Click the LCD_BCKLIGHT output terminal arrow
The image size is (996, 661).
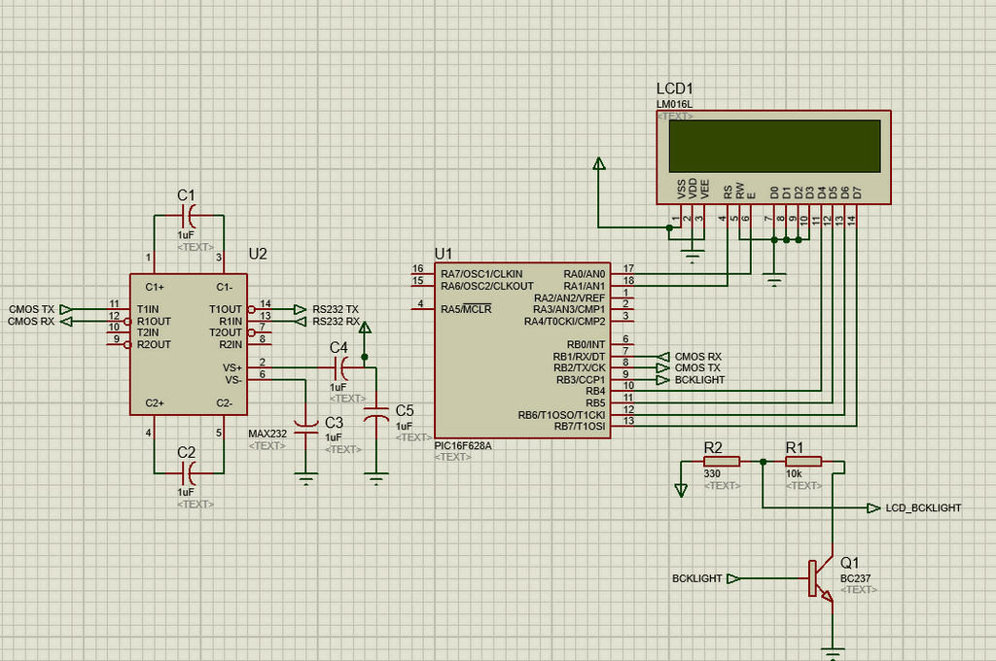click(873, 508)
